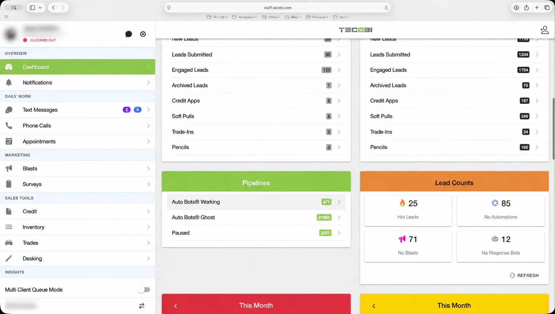This screenshot has width=555, height=314.
Task: Click the Credit document icon
Action: pos(9,211)
